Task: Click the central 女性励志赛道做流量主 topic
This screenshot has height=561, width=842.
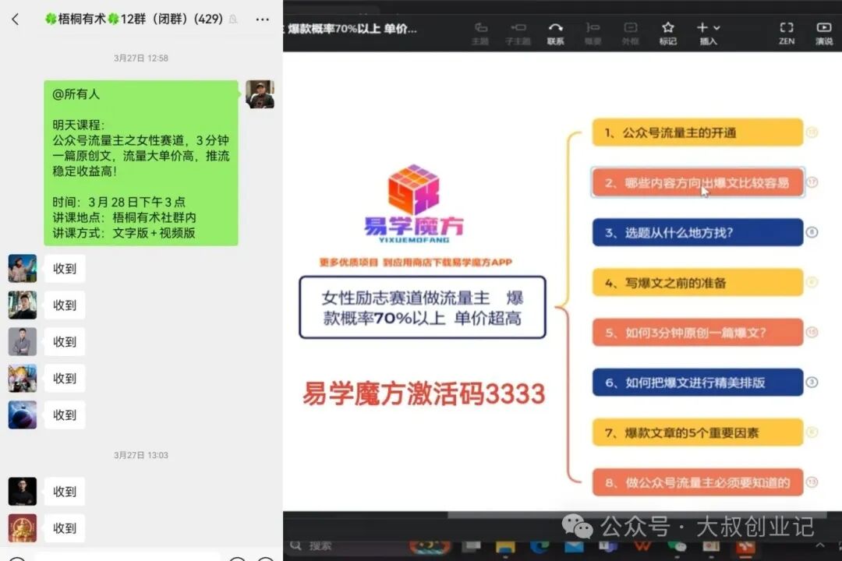Action: (422, 308)
